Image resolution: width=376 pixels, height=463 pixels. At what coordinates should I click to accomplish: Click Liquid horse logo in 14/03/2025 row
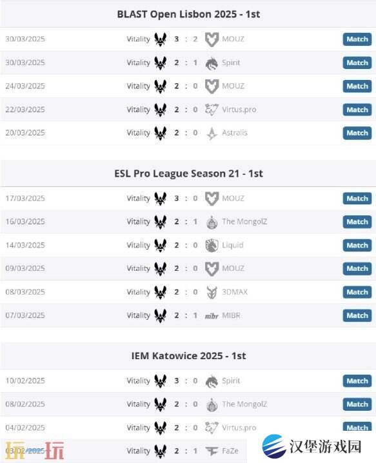click(x=212, y=246)
